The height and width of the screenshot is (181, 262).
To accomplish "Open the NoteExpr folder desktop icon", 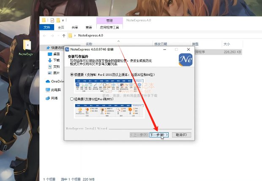I will (x=27, y=48).
